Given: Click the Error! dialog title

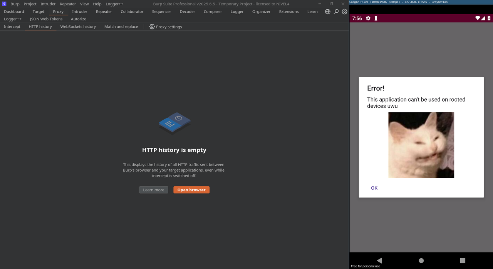Looking at the screenshot, I should point(376,88).
